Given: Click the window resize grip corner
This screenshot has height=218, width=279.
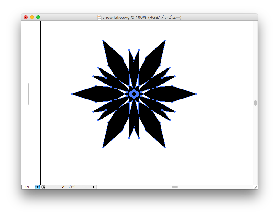Looking at the screenshot, I should coord(255,187).
